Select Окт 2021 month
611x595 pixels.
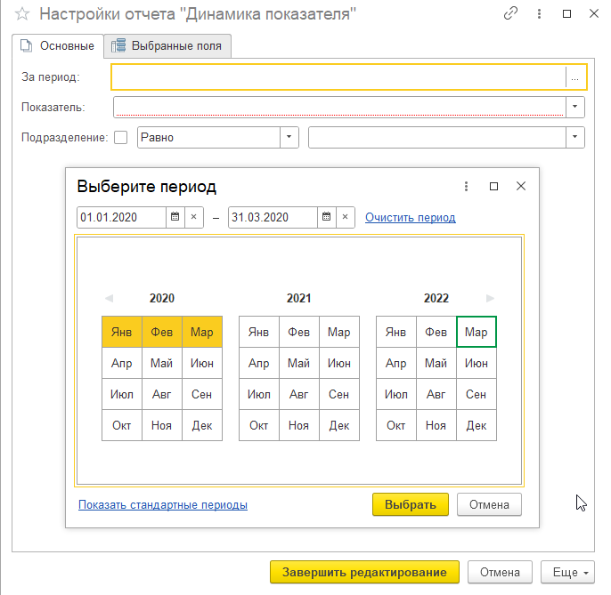[x=258, y=425]
